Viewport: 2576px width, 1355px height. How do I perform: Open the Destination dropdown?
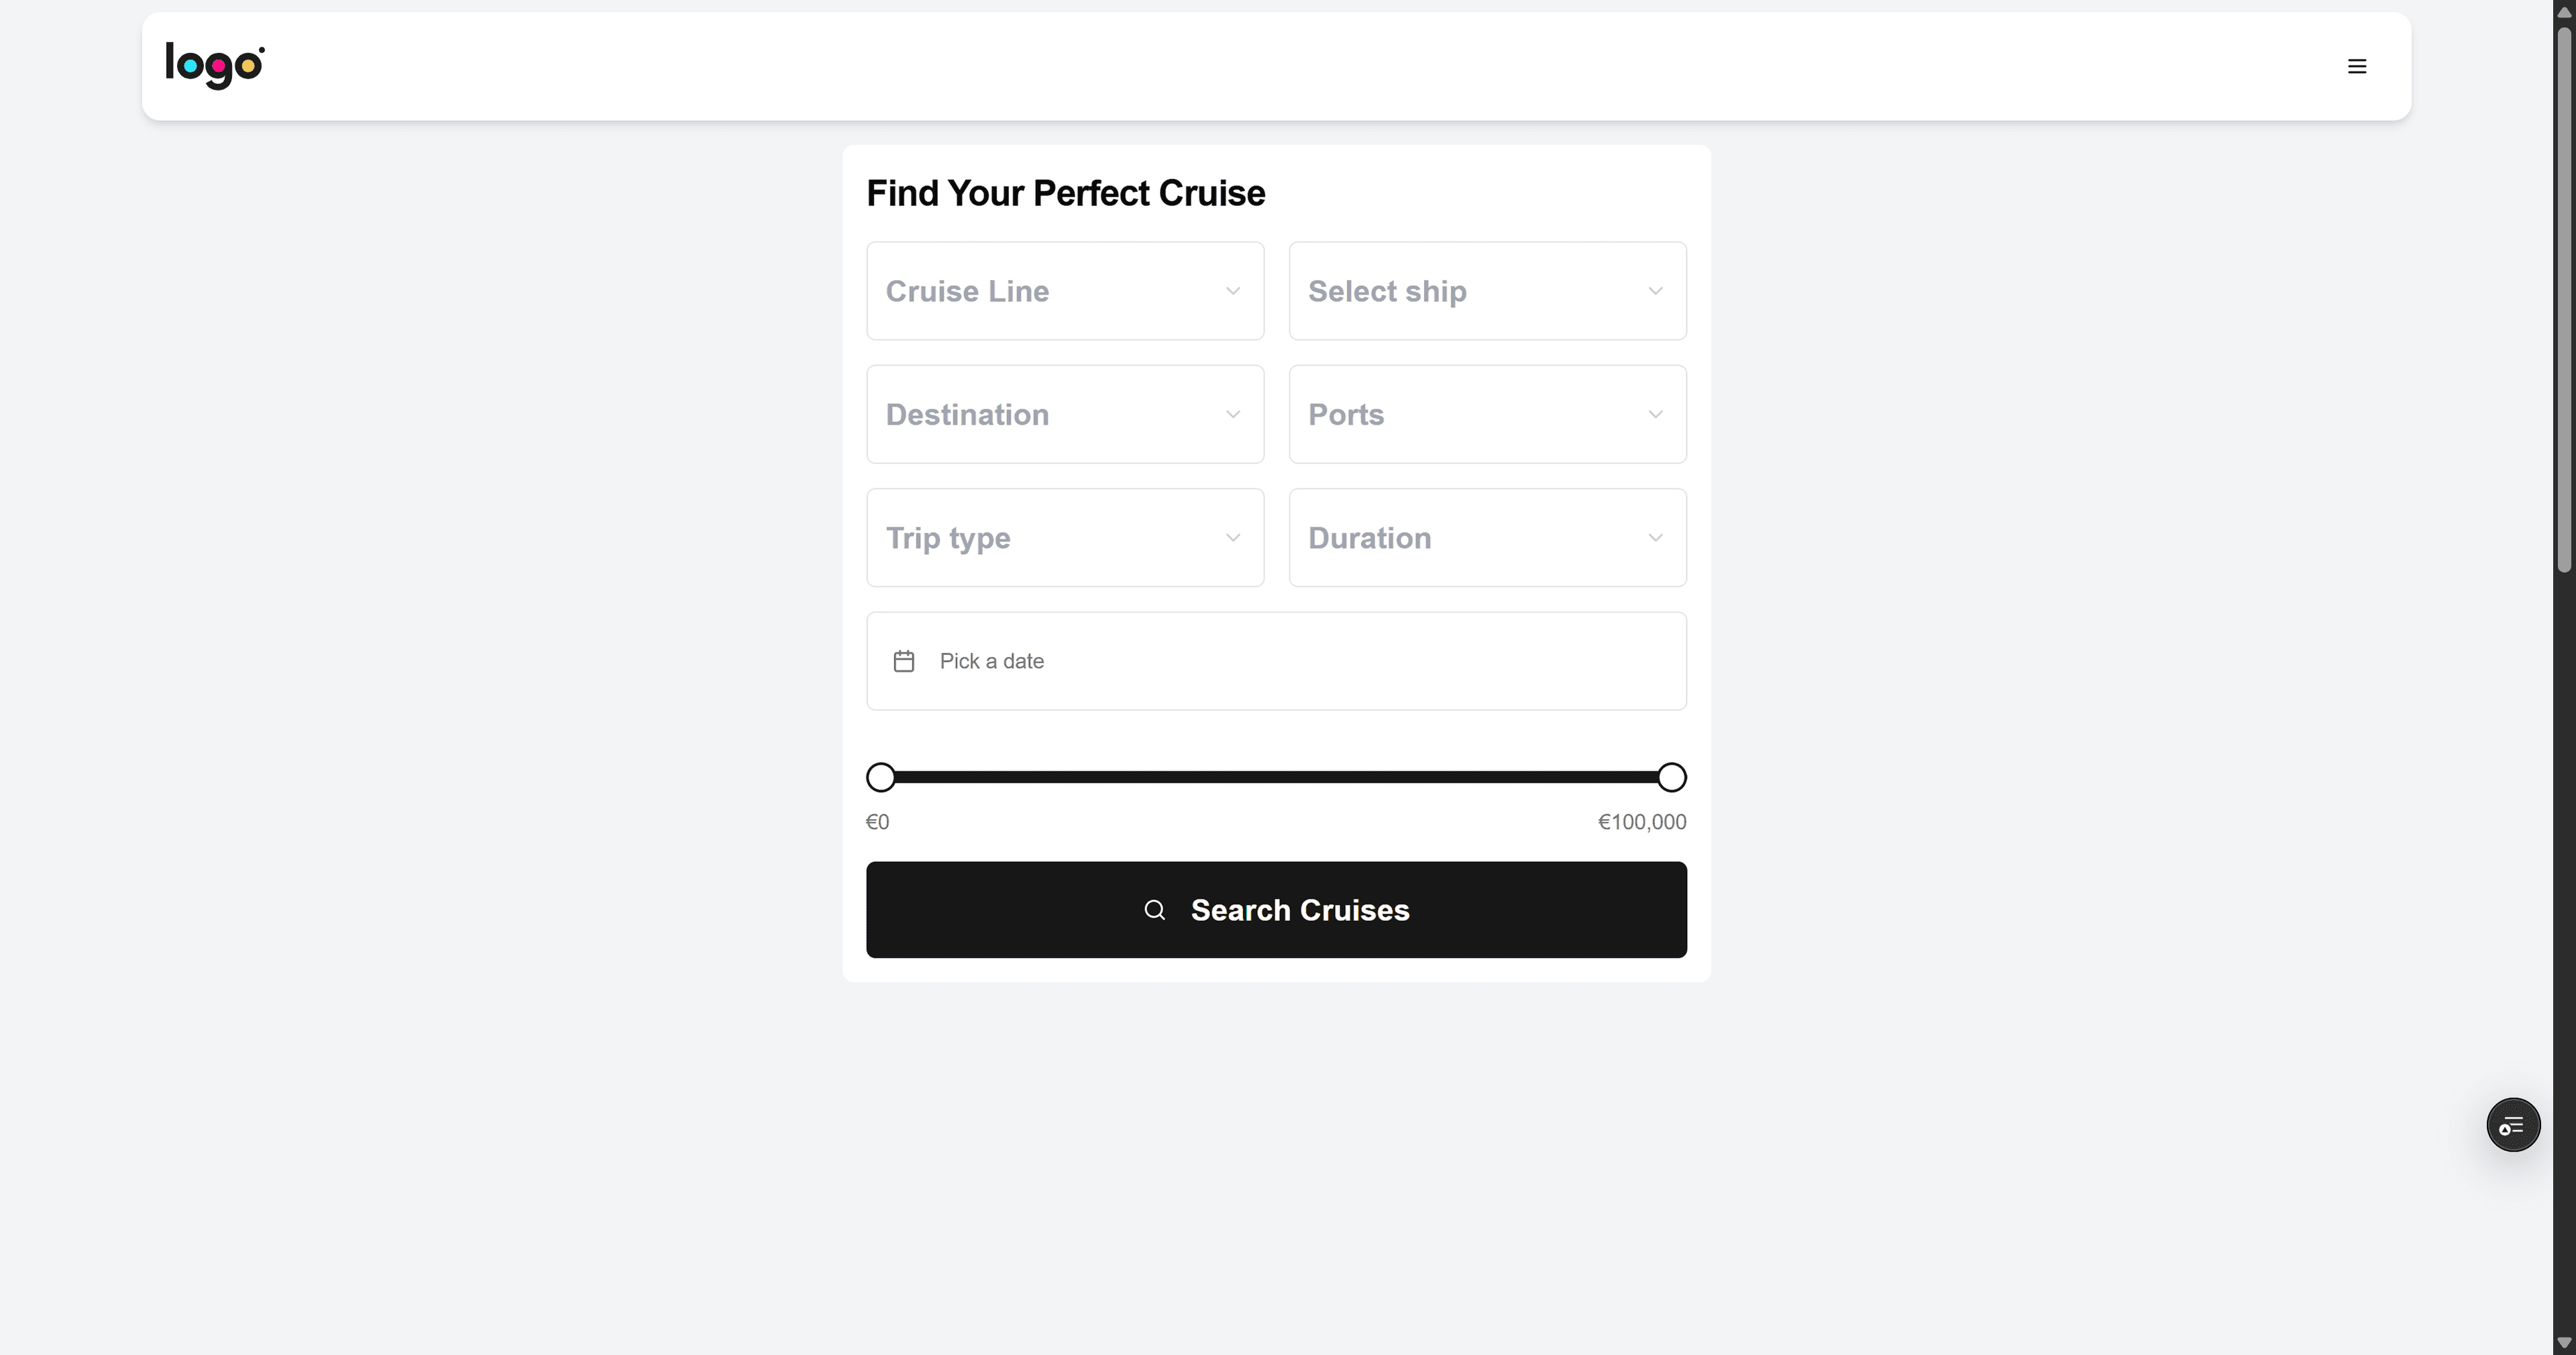(1064, 414)
